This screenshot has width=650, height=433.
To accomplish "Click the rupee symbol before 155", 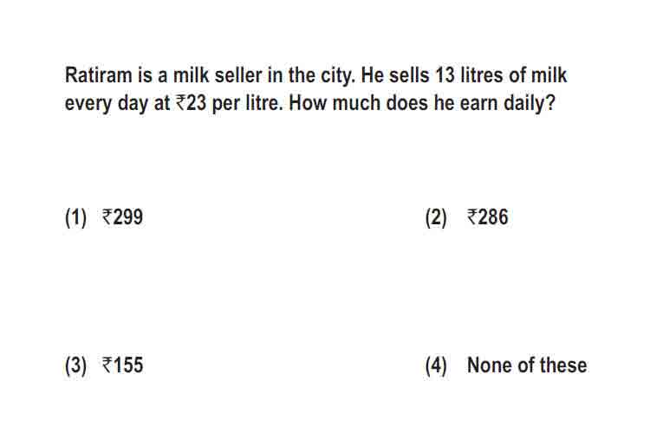I will (107, 365).
